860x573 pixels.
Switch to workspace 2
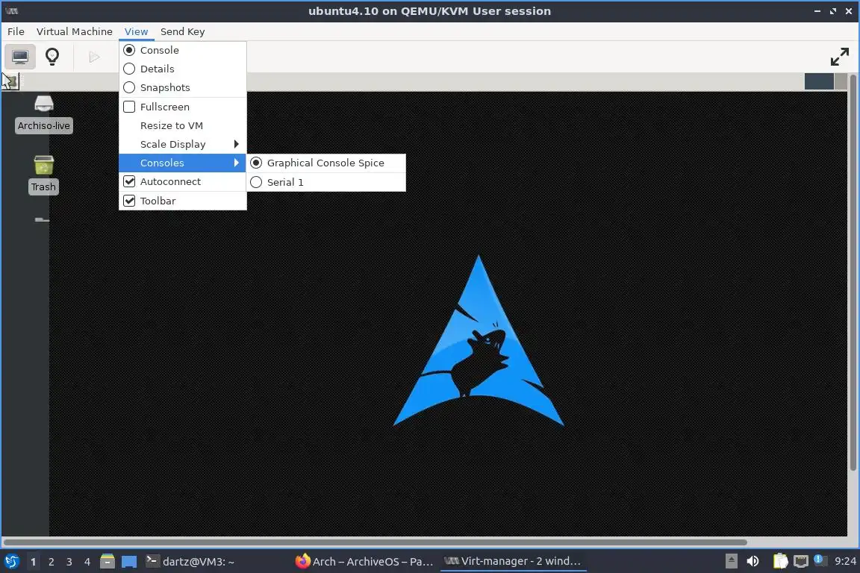point(51,562)
